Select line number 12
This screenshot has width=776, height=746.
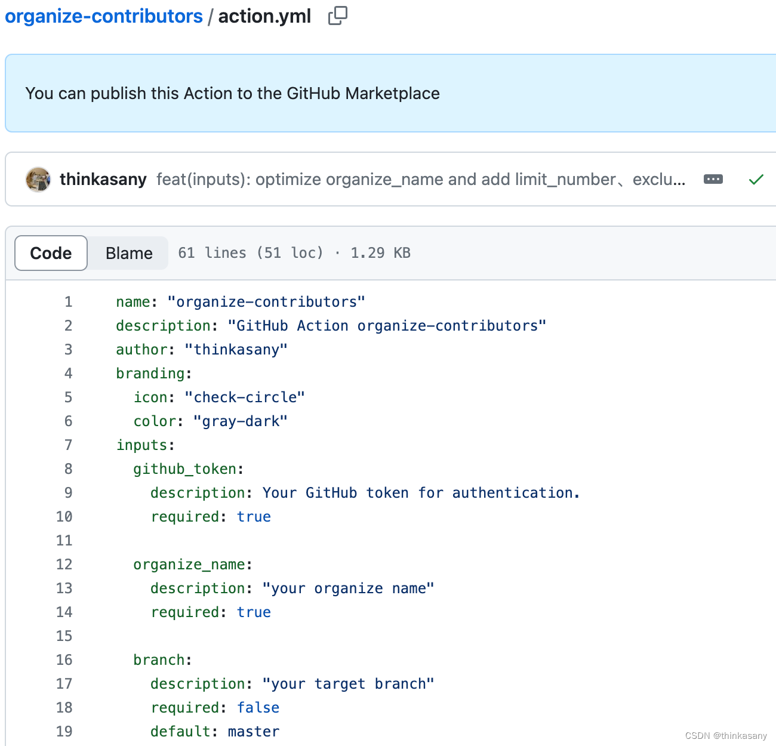64,565
